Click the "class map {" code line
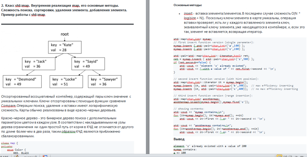 (10, 143)
